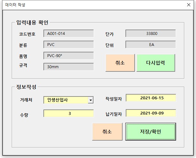Click the 단위 field showing EA

pyautogui.click(x=151, y=44)
